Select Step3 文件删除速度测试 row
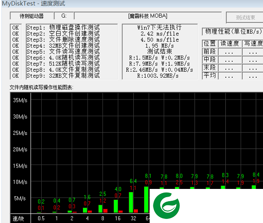Image resolution: width=263 pixels, height=223 pixels. pyautogui.click(x=63, y=40)
